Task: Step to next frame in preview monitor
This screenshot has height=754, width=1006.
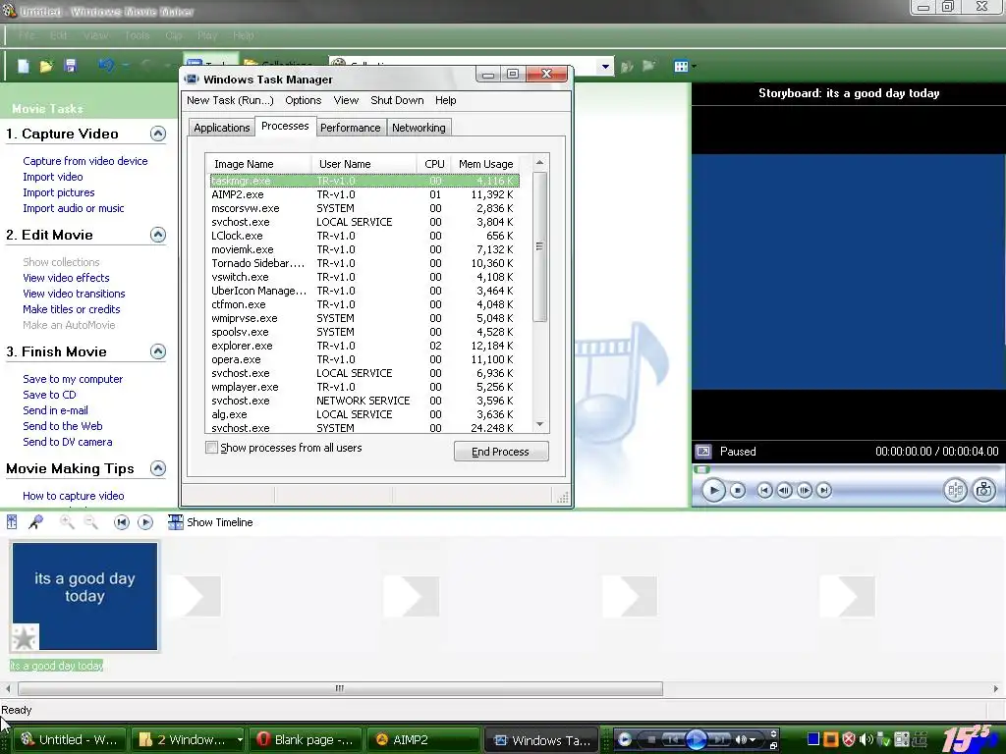Action: pos(804,491)
